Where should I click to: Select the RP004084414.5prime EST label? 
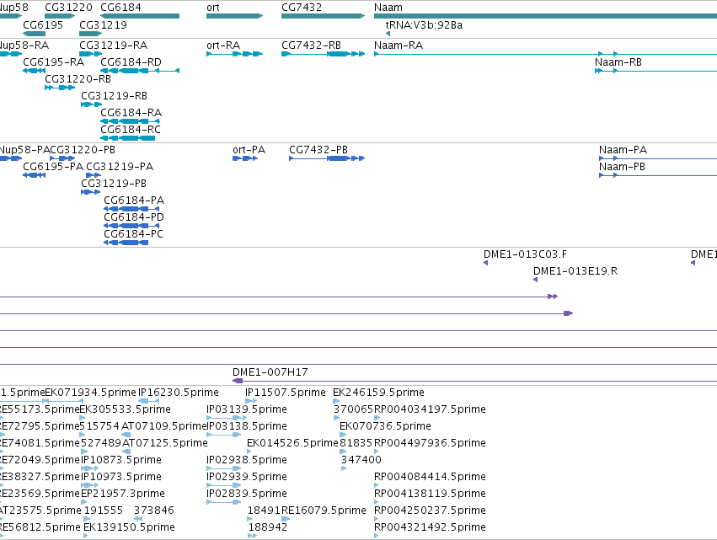click(430, 477)
